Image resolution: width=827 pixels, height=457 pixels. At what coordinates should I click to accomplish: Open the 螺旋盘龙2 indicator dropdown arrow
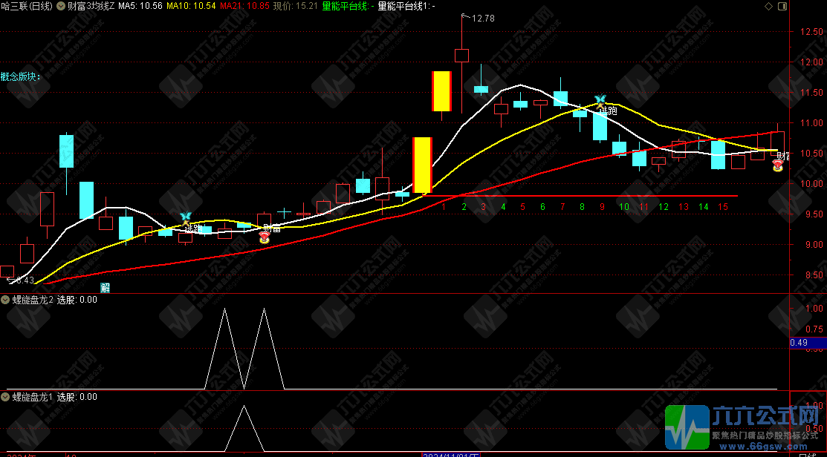6,300
